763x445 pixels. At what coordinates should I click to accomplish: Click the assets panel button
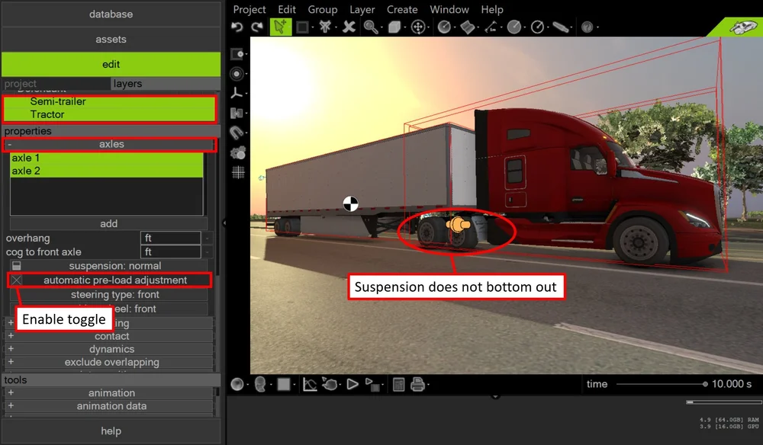pos(111,40)
